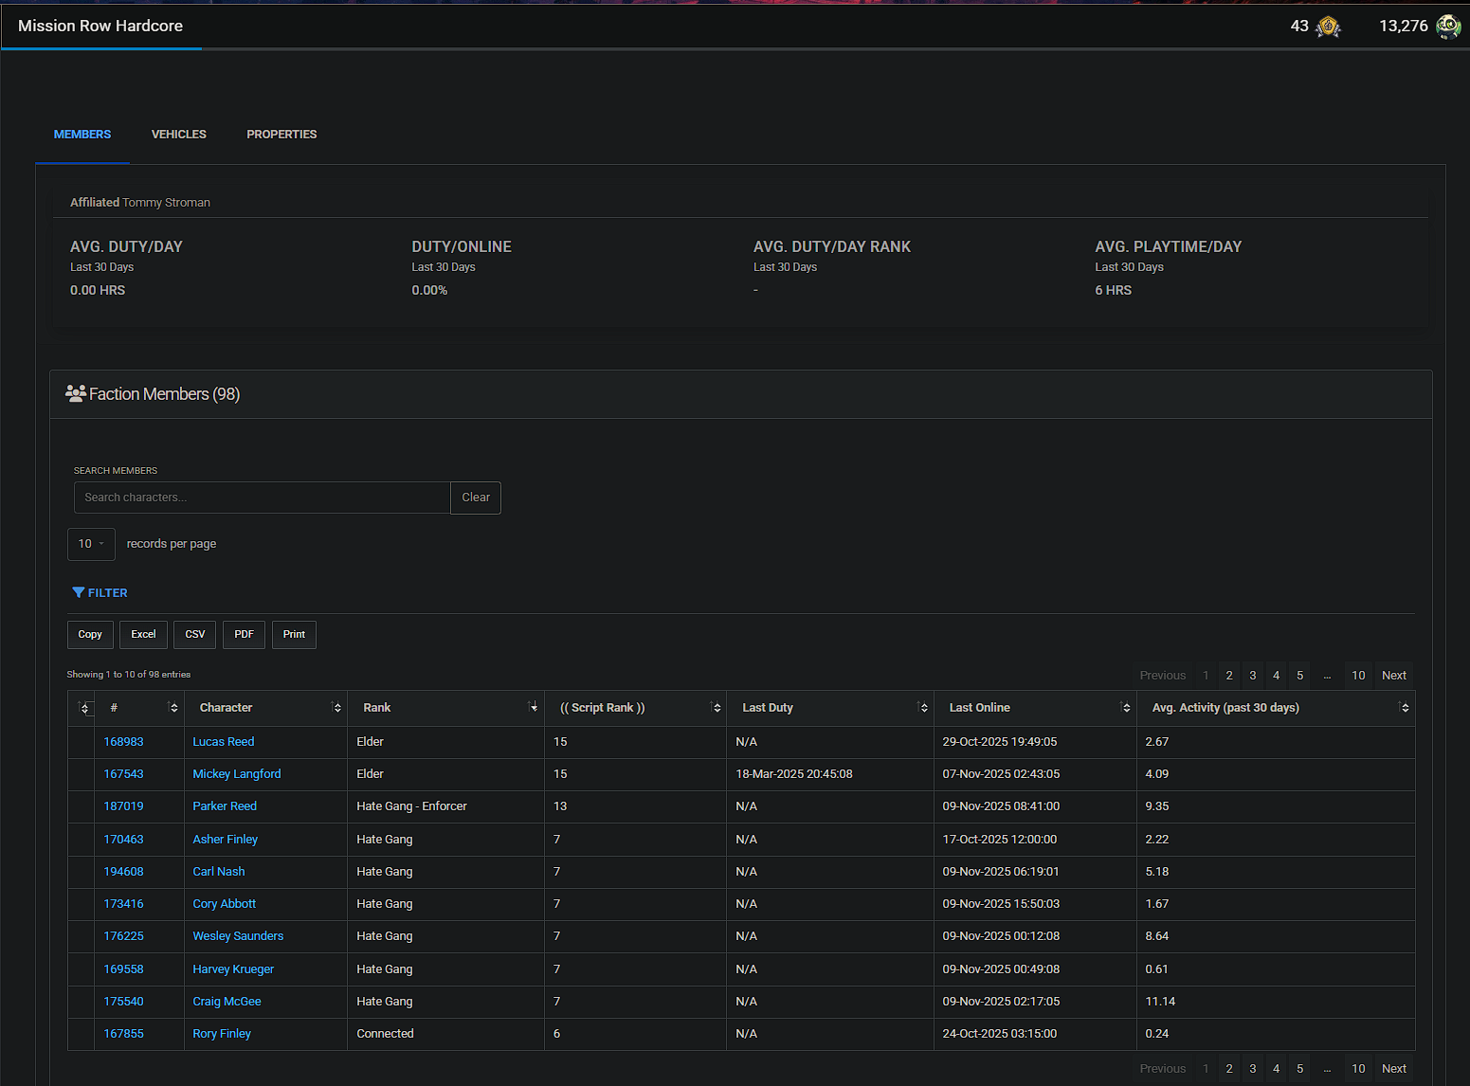
Task: Click Affiliated Tommy Stroman text
Action: [140, 203]
